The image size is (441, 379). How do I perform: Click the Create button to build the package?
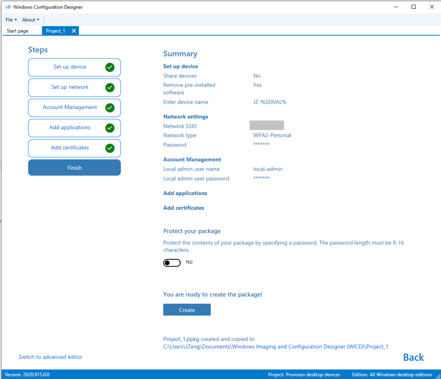pyautogui.click(x=186, y=309)
